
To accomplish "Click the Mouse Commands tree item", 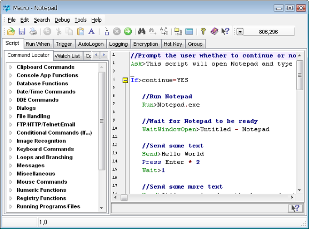I will click(x=42, y=182).
